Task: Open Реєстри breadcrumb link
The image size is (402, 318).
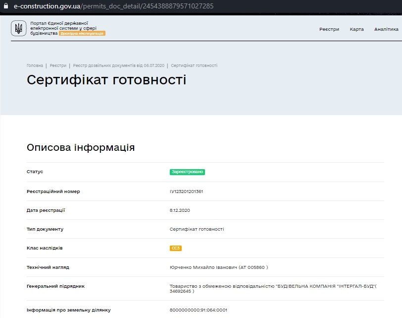Action: pos(58,65)
